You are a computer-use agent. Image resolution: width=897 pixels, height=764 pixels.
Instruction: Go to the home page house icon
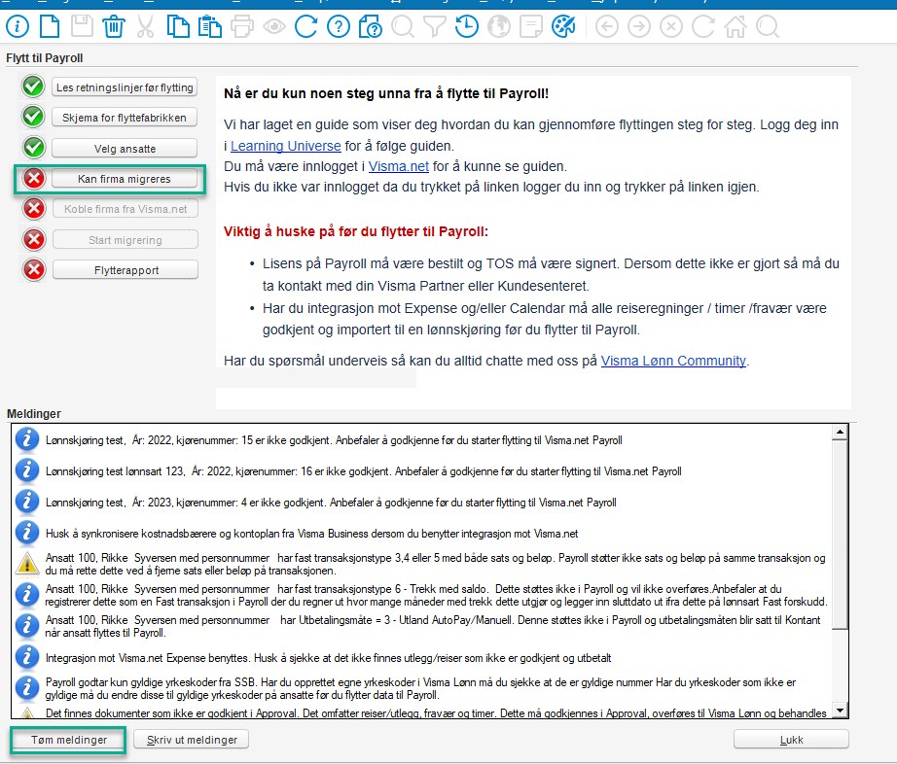click(x=736, y=26)
